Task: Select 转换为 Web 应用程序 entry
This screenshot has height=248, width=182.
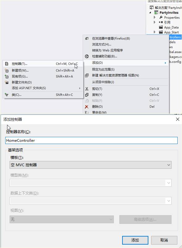Action: [x=126, y=50]
